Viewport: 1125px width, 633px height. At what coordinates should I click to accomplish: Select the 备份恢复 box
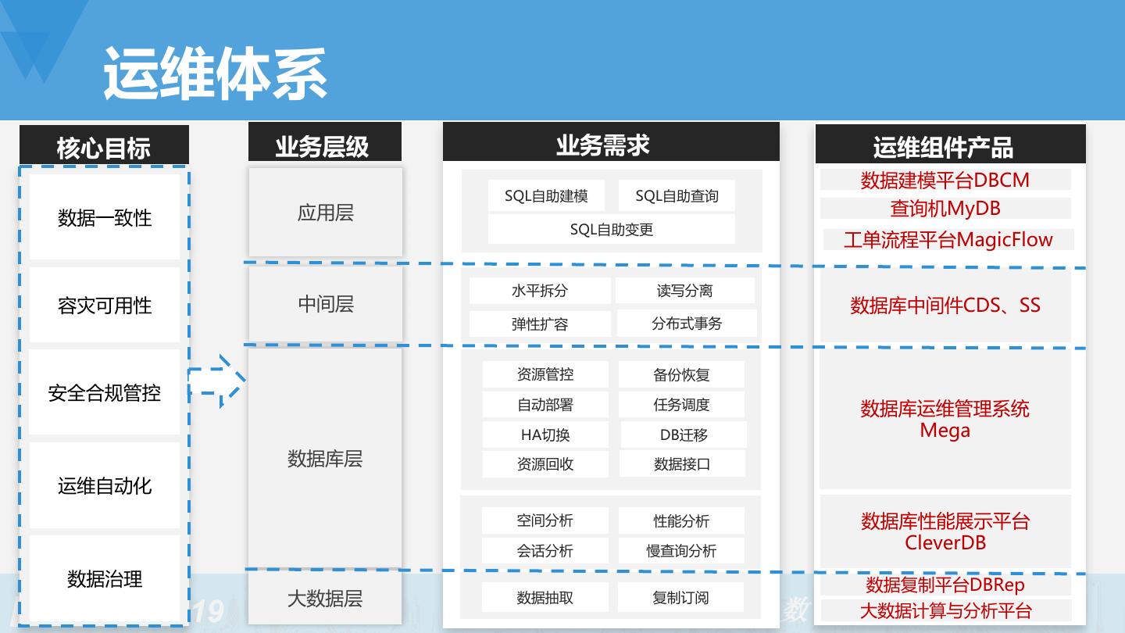coord(681,374)
